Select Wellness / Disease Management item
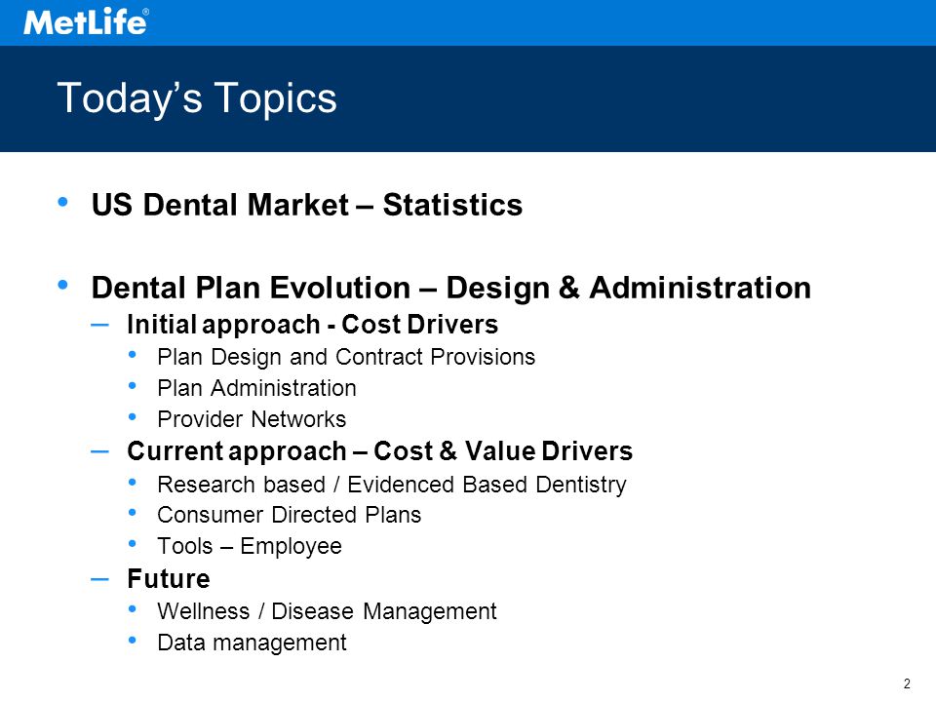936x702 pixels. tap(327, 612)
